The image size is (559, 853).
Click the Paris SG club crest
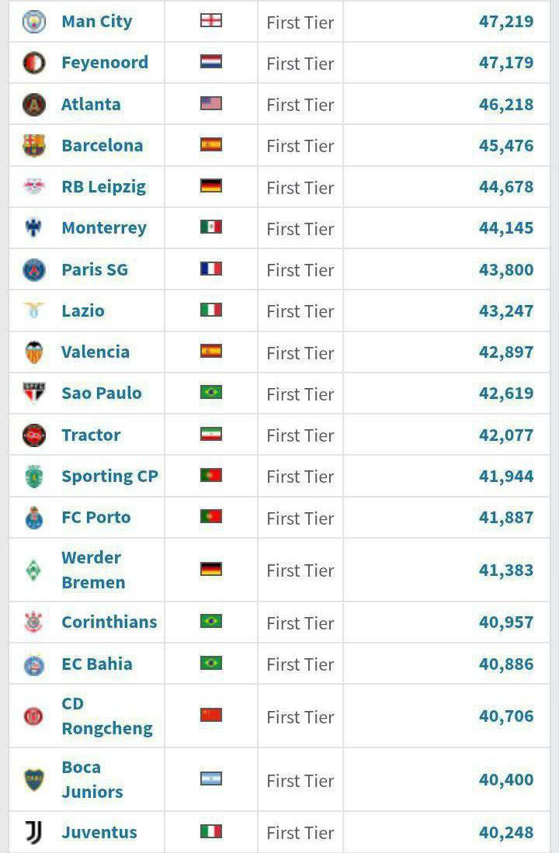point(33,269)
